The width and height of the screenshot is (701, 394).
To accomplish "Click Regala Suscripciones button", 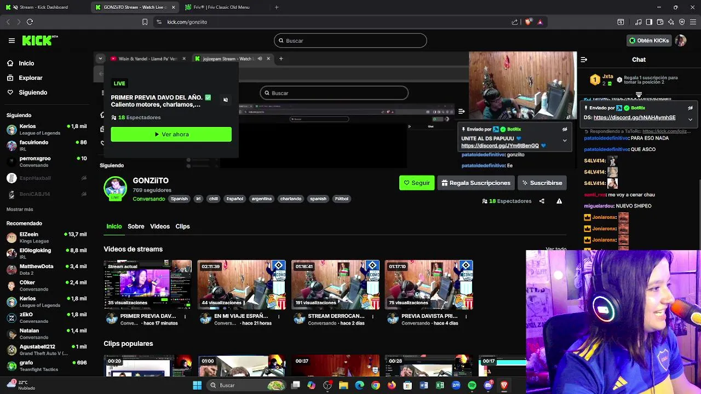I will coord(476,183).
